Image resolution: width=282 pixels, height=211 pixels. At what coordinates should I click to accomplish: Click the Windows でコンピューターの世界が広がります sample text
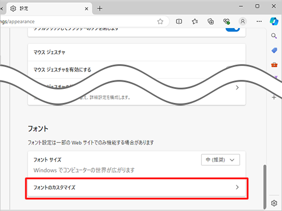(84, 170)
